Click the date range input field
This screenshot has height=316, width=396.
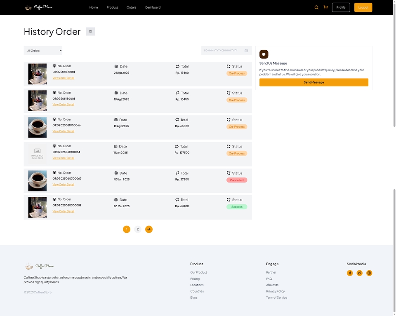coord(222,51)
